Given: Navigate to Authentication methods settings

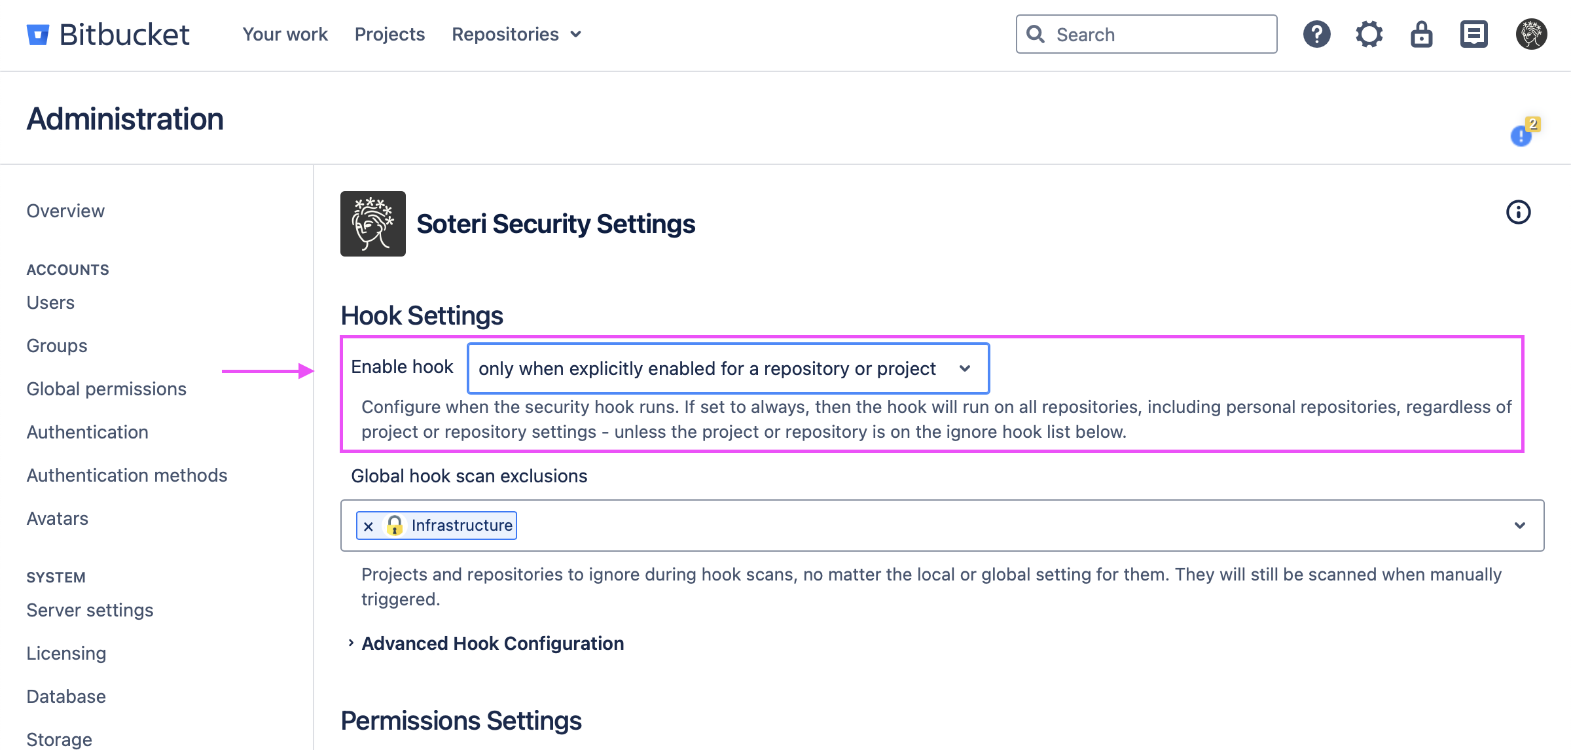Looking at the screenshot, I should click(x=127, y=475).
